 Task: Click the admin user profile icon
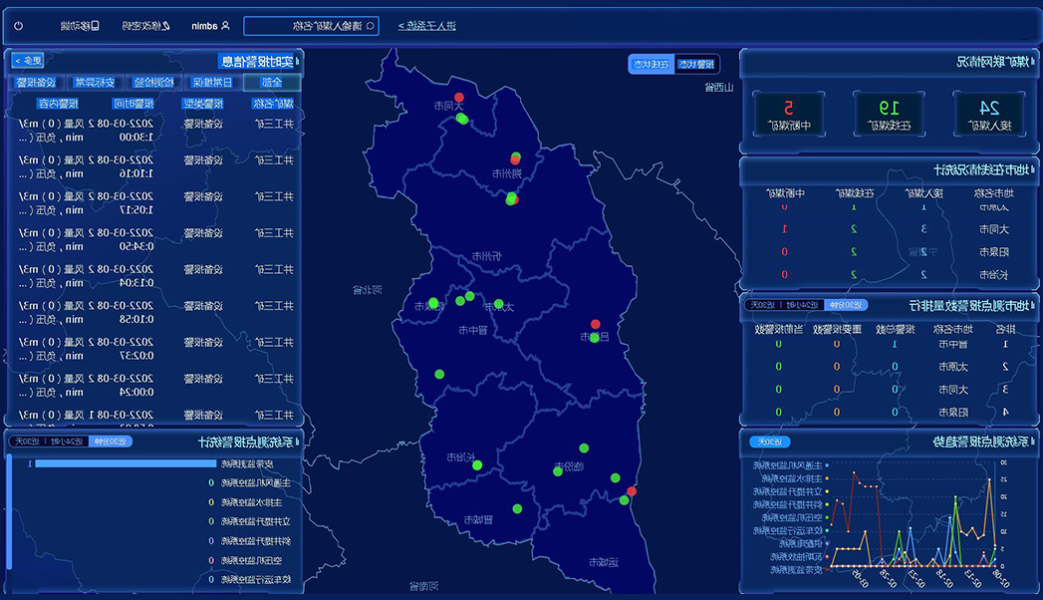[225, 25]
